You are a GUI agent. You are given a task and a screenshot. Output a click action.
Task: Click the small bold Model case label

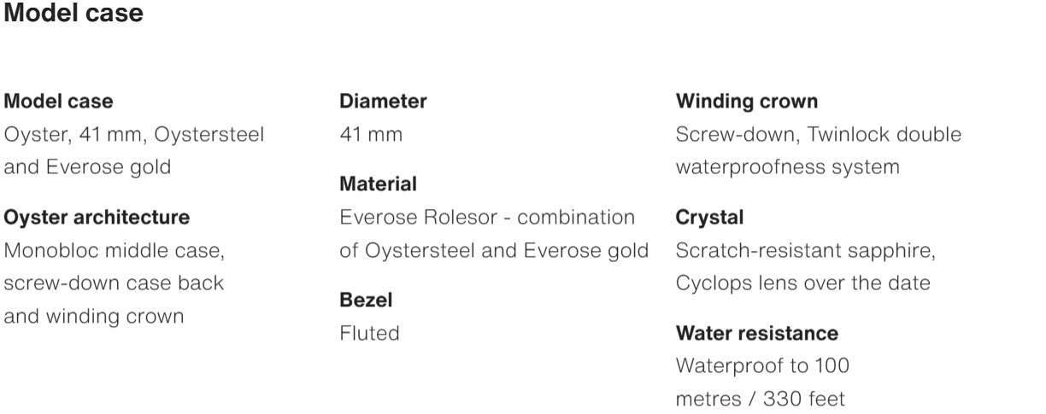click(59, 102)
